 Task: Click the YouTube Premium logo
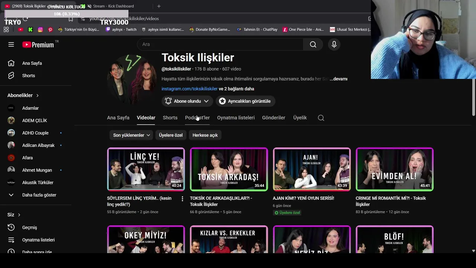[x=38, y=45]
